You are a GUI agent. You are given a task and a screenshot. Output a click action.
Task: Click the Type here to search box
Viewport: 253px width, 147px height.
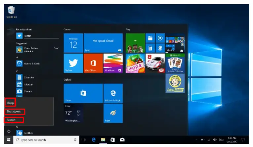click(x=46, y=140)
